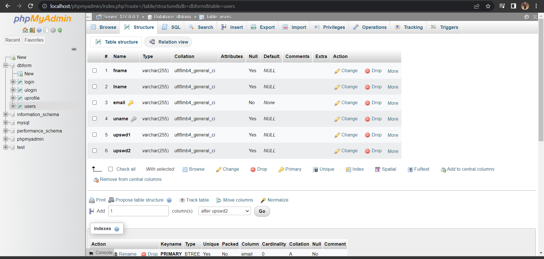Click the Move columns icon
The height and width of the screenshot is (259, 544).
pyautogui.click(x=218, y=200)
